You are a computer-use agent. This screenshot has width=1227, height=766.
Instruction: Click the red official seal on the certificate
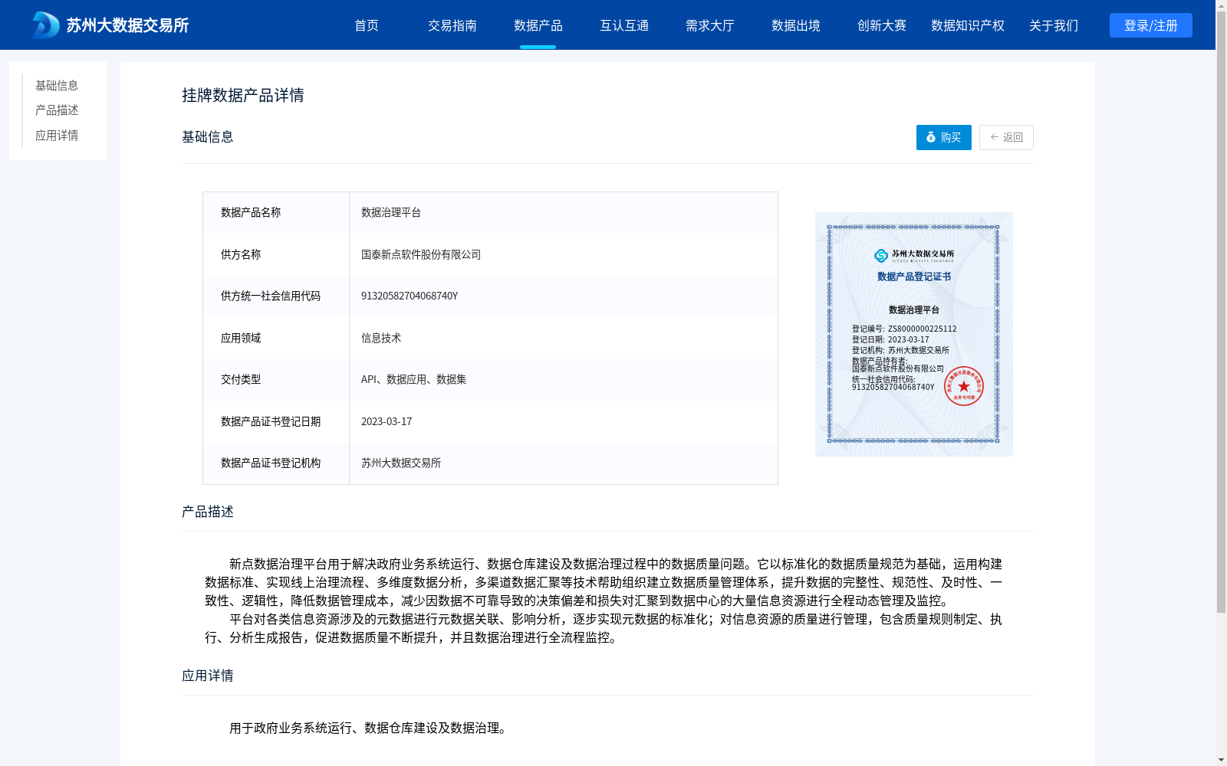[964, 385]
